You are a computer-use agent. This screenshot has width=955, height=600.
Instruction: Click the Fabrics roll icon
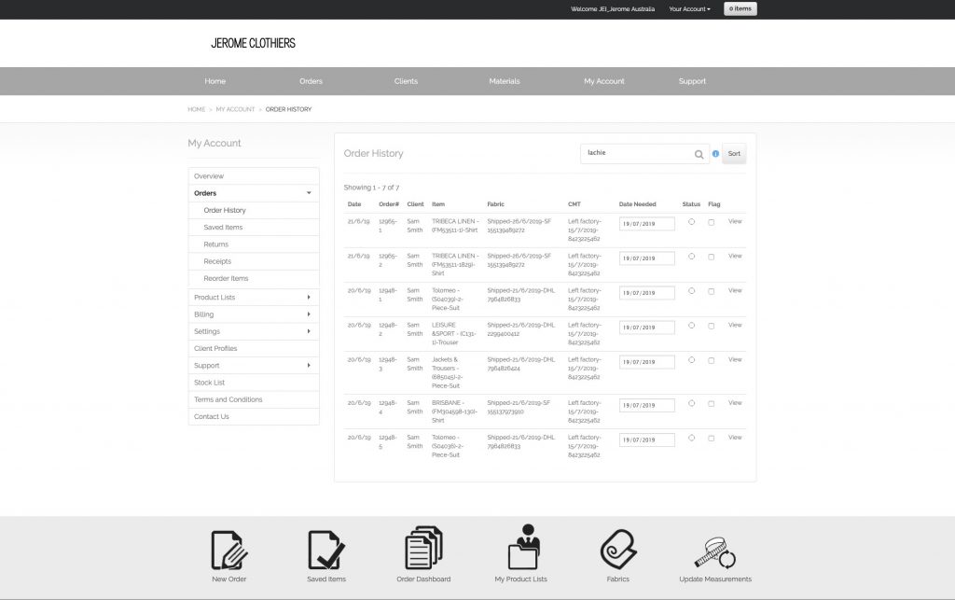pyautogui.click(x=617, y=550)
